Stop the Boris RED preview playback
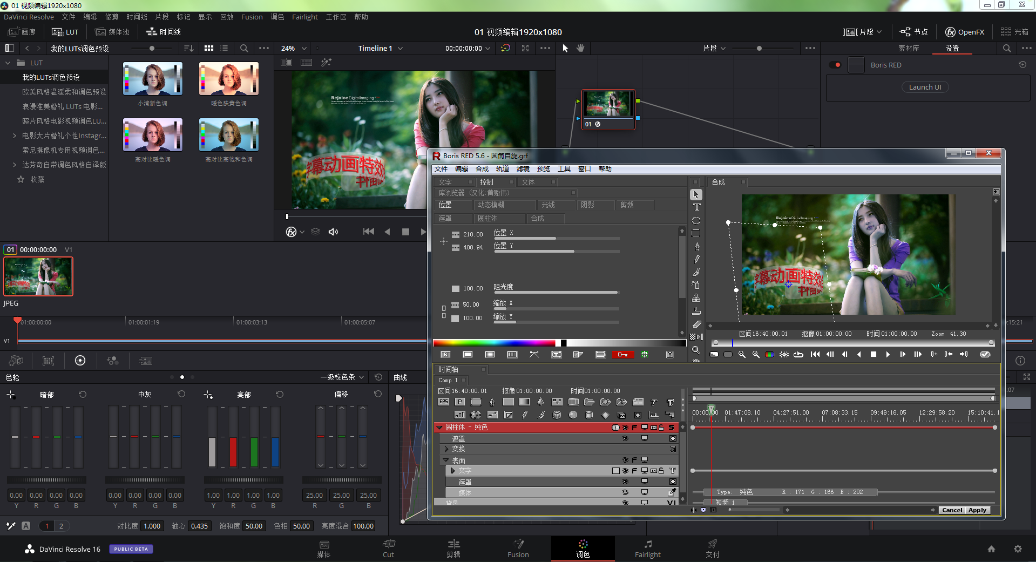Viewport: 1036px width, 562px height. click(874, 355)
